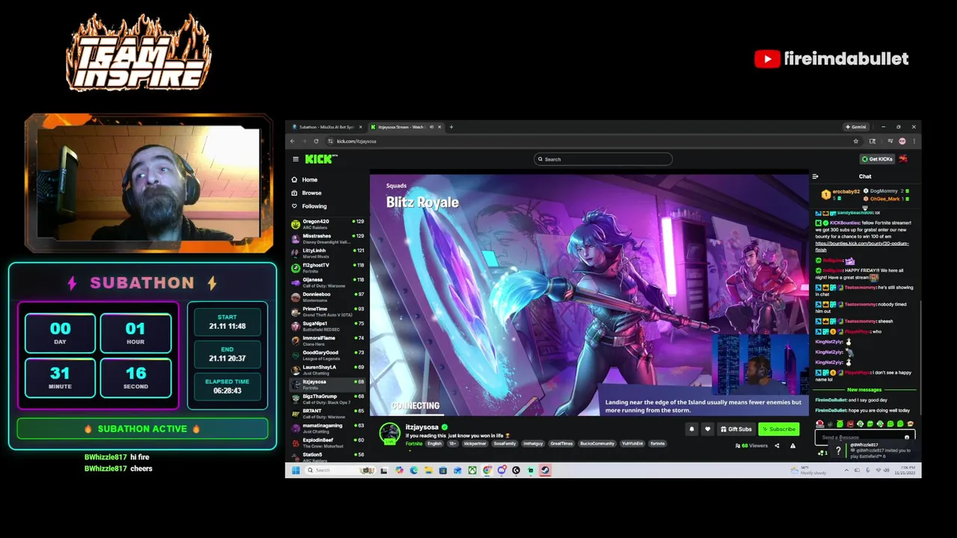Screen dimensions: 957x538
Task: Click the SosaFamily tag
Action: coord(505,444)
